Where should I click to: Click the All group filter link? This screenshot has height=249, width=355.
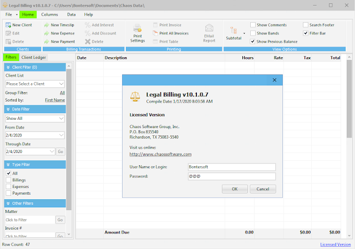pos(62,93)
